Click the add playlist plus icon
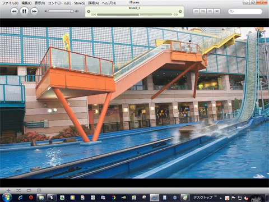 click(x=8, y=190)
